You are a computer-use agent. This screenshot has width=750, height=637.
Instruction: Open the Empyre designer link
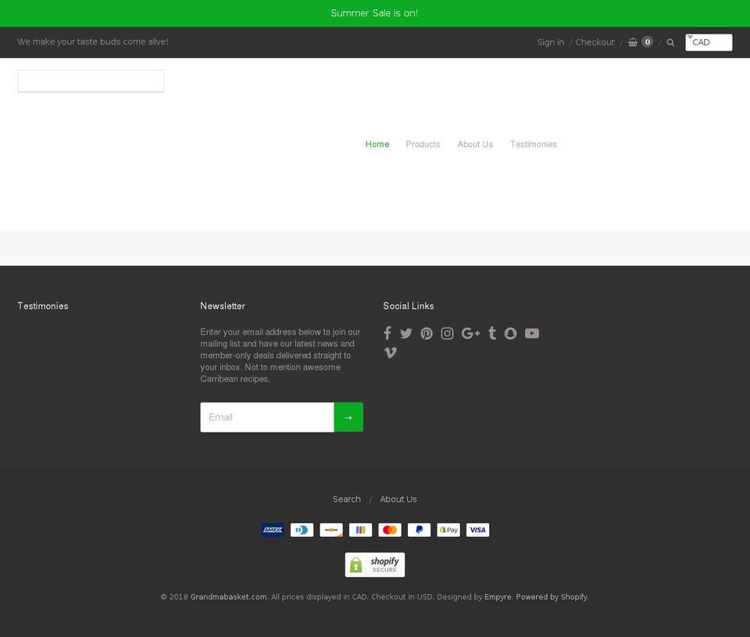pos(498,597)
